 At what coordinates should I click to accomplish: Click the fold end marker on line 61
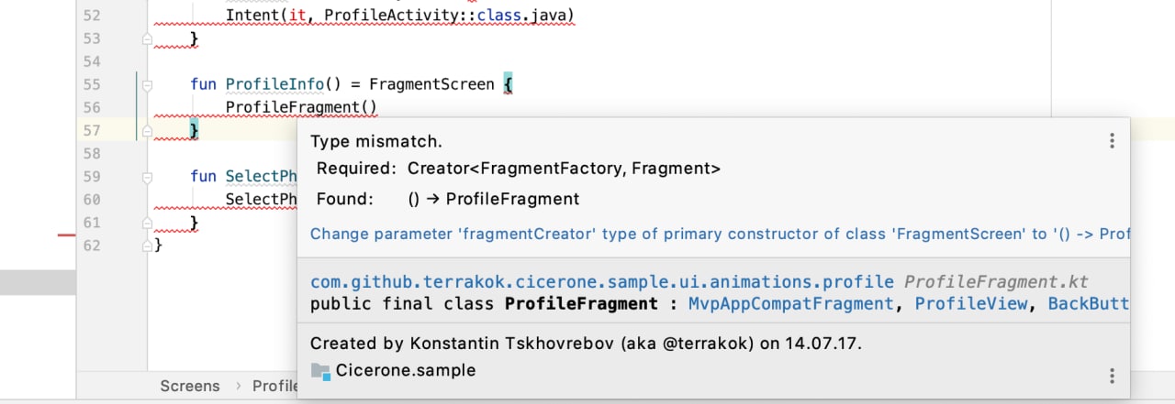coord(147,223)
